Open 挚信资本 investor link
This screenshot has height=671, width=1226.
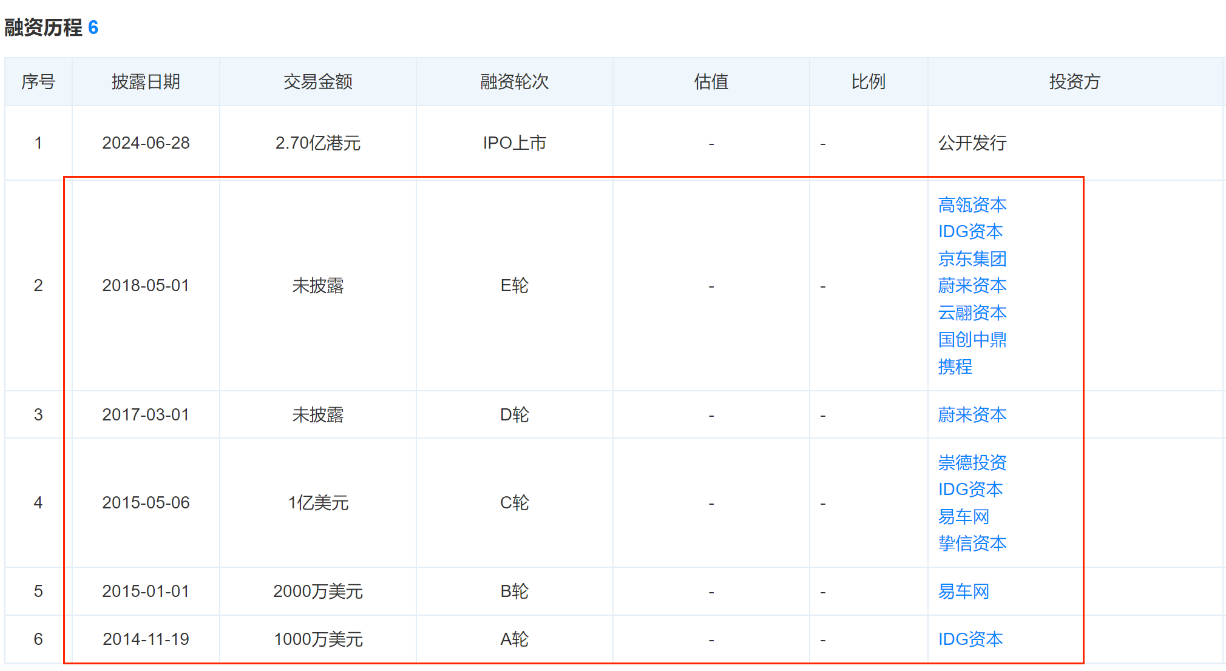[972, 544]
